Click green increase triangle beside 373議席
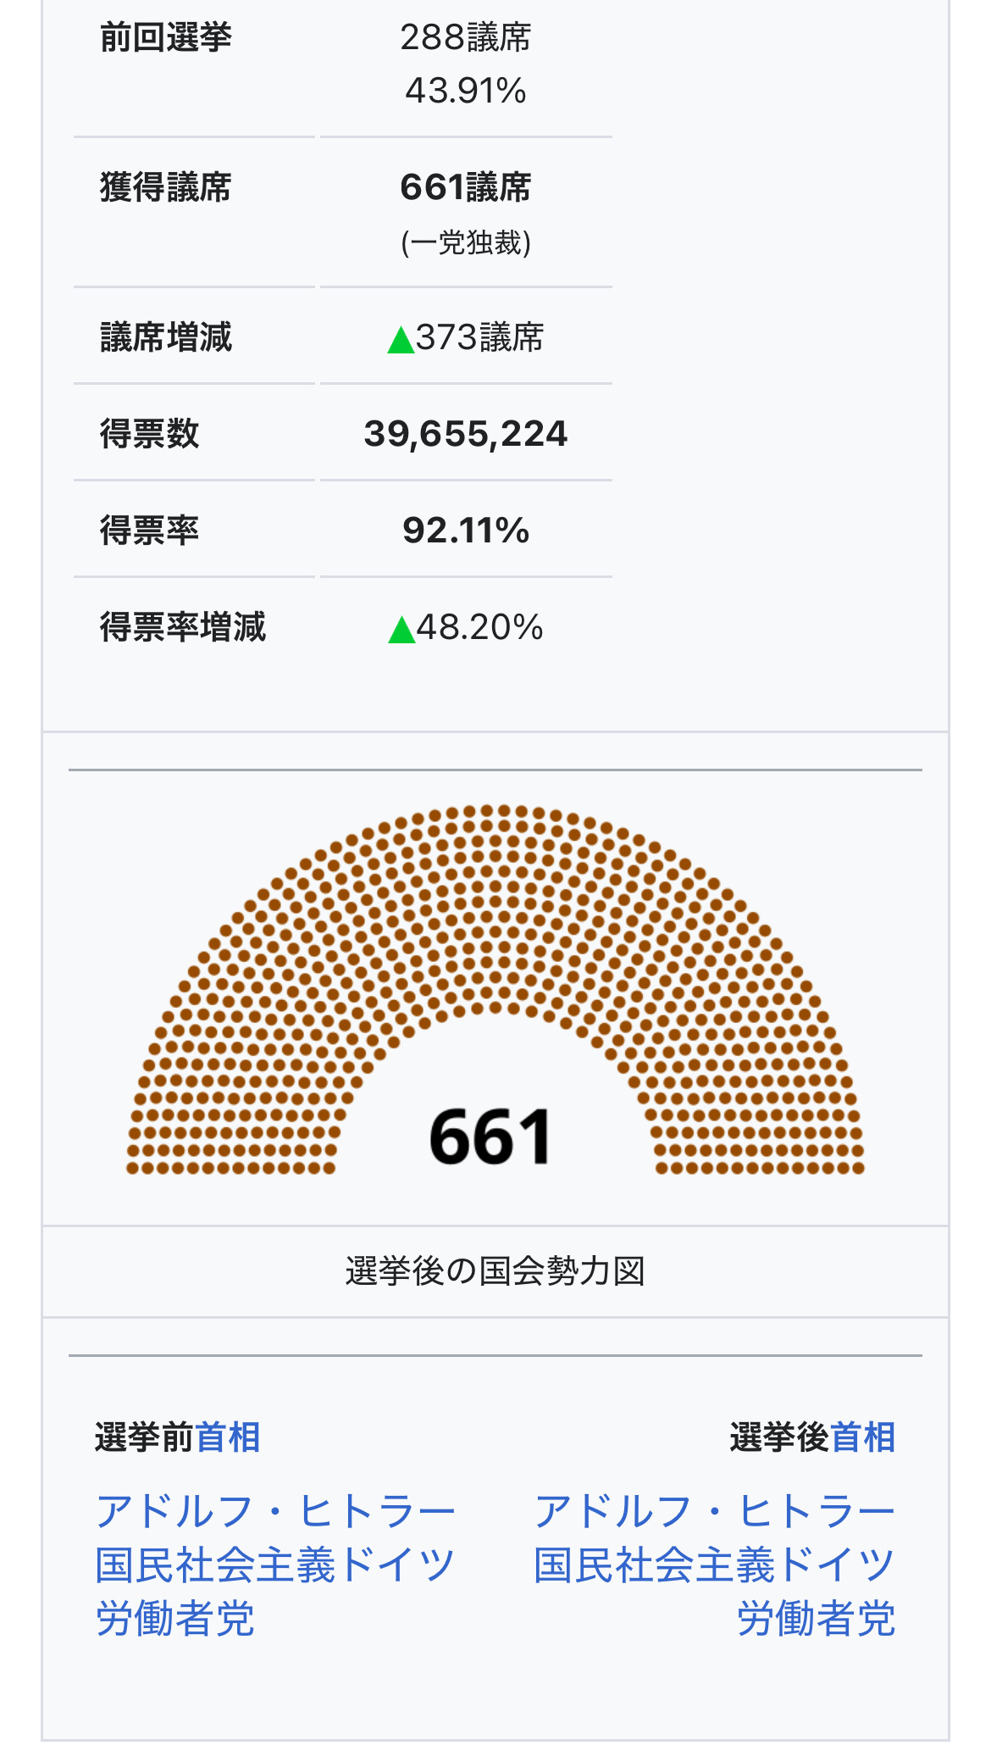The height and width of the screenshot is (1762, 991). tap(400, 340)
